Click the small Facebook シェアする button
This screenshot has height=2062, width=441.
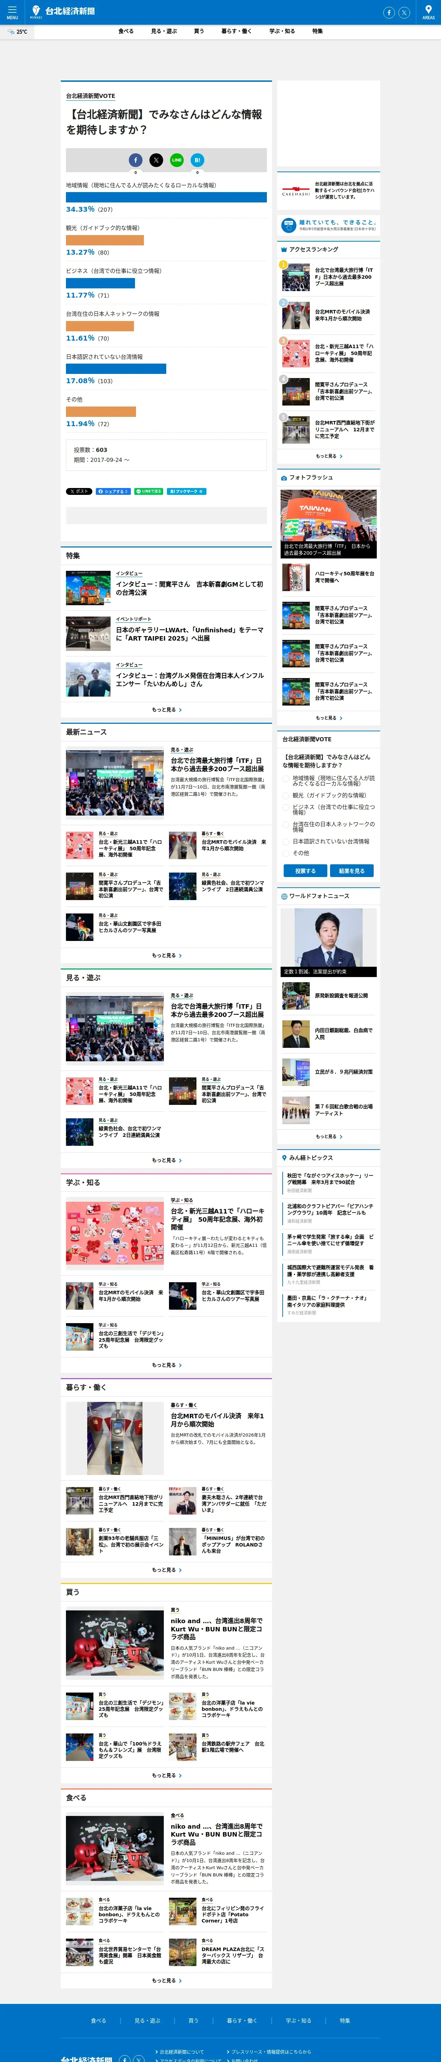coord(113,491)
